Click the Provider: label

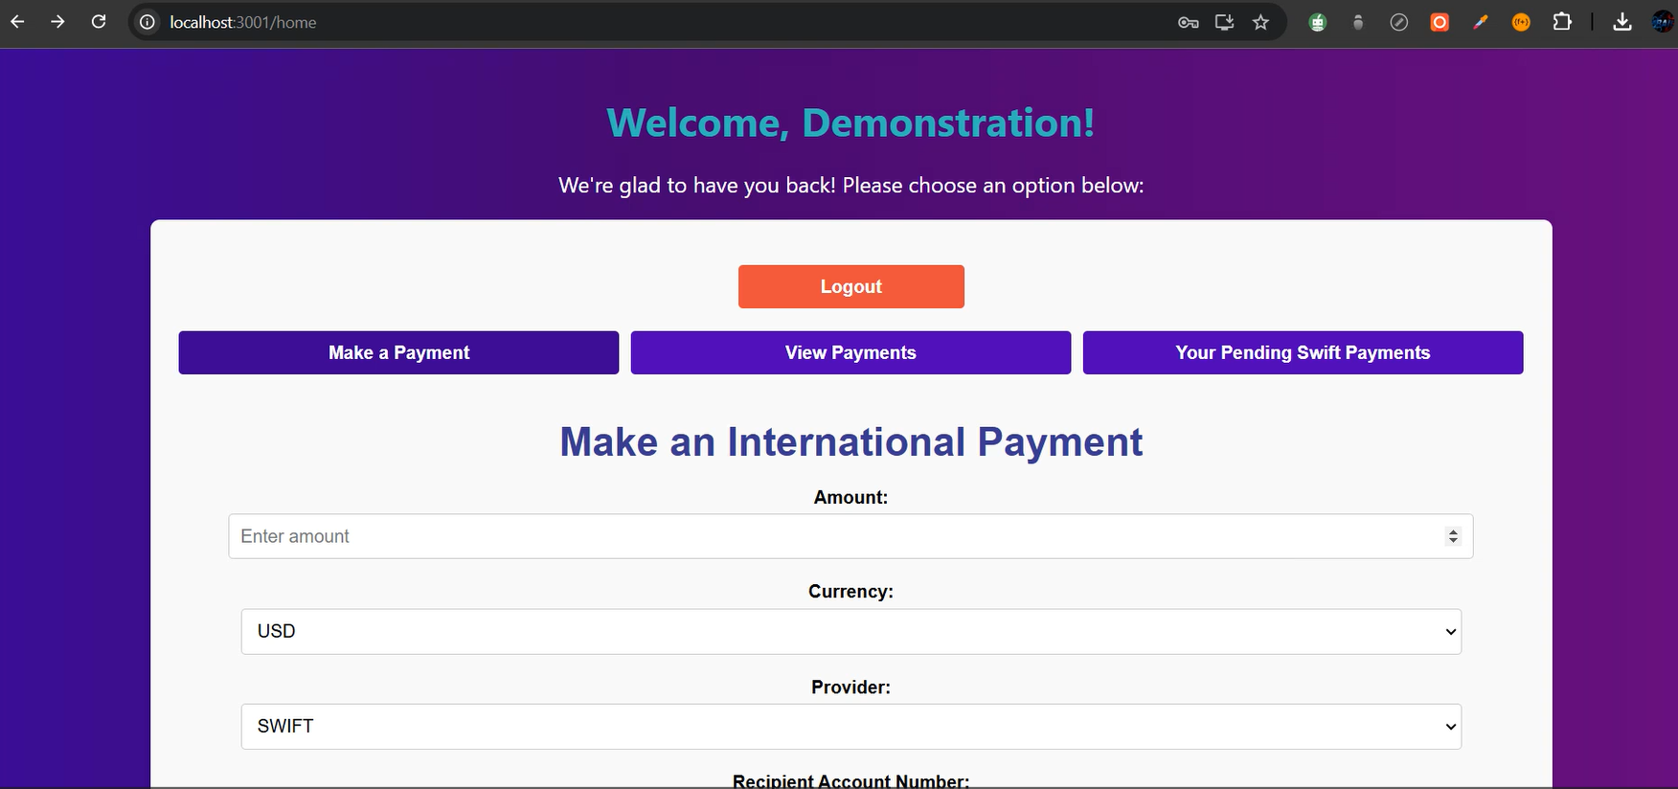850,687
